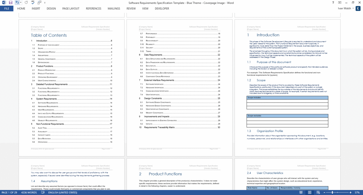Click the proofing errors icon in status bar

pos(43,193)
